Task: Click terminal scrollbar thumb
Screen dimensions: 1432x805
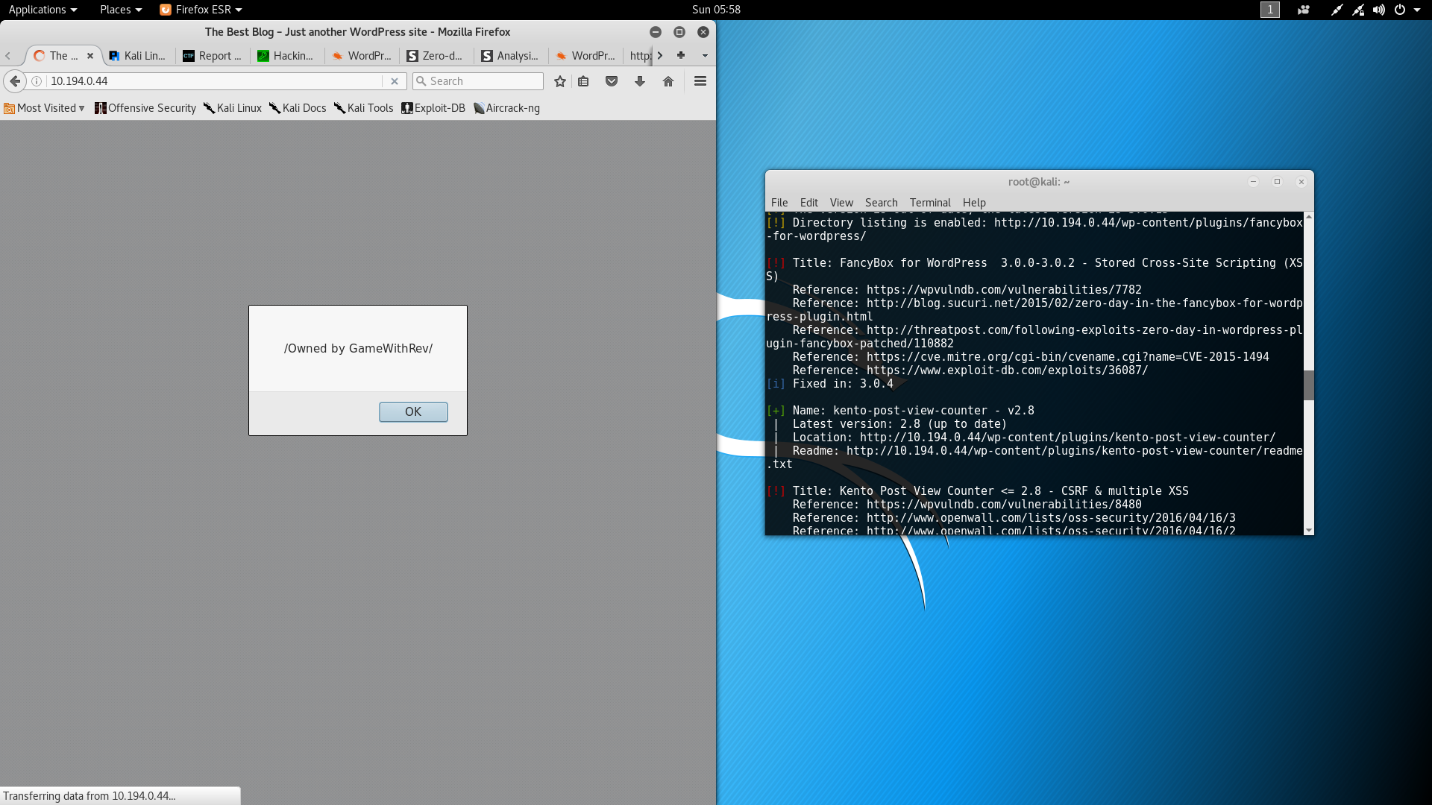Action: point(1309,385)
